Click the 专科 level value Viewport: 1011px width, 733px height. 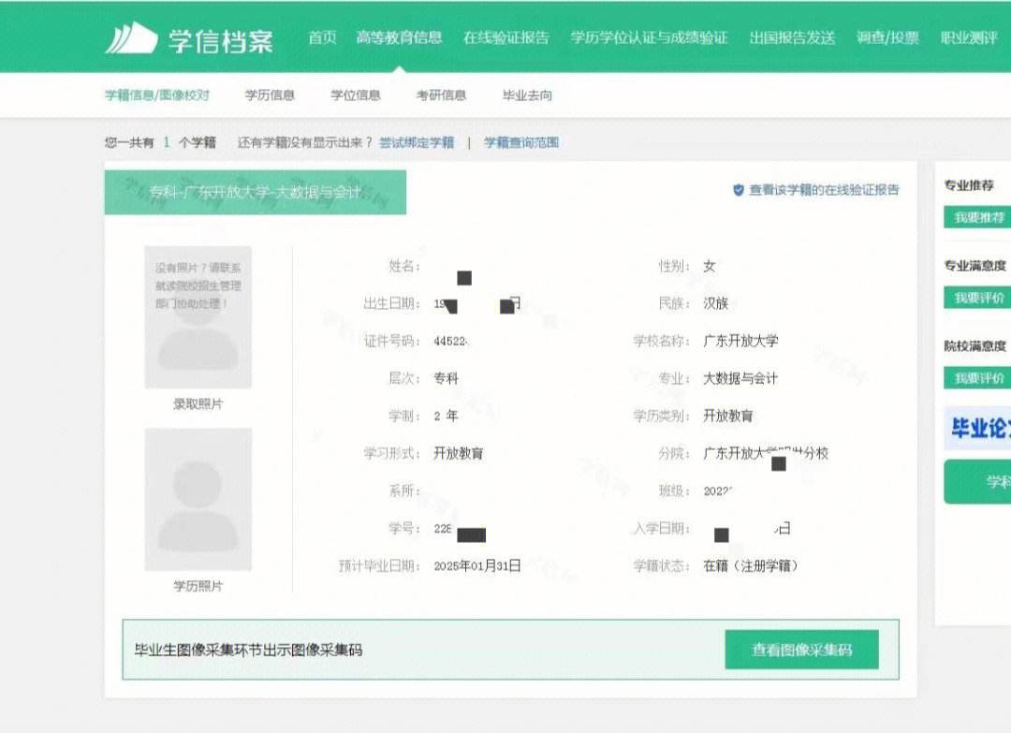(447, 378)
